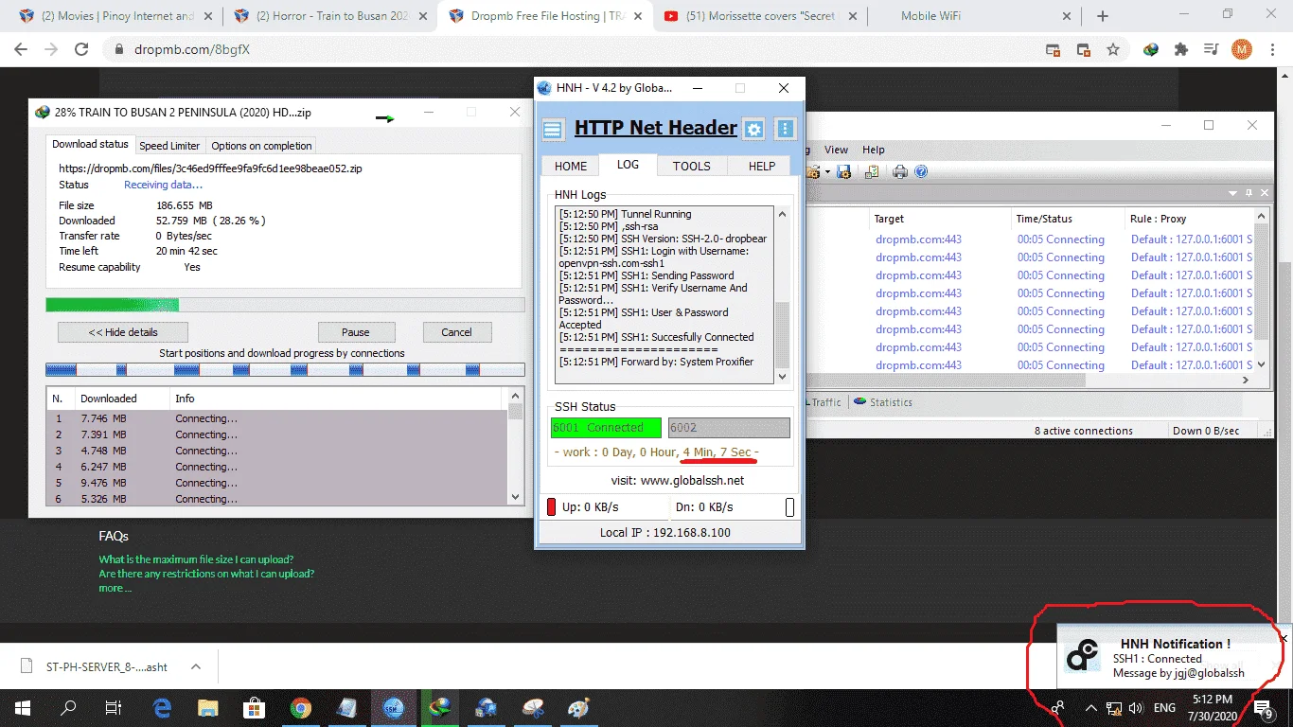Click the Proxifier proxy settings folder icon
Viewport: 1293px width, 727px height.
point(813,171)
